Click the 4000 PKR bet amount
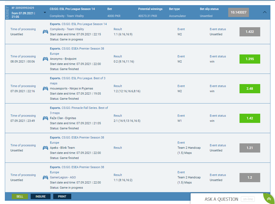Screen dimensions: 275x204 114,16
